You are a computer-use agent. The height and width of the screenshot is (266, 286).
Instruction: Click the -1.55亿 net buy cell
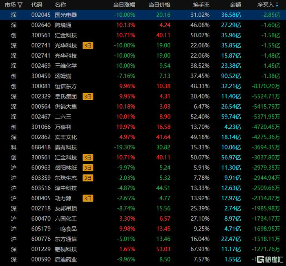point(271,45)
